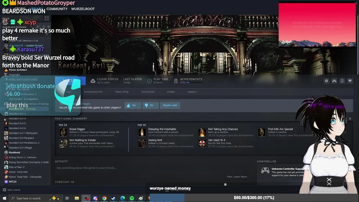Open game settings gear icon
Viewport: 359px width, 202px height.
[x=326, y=81]
